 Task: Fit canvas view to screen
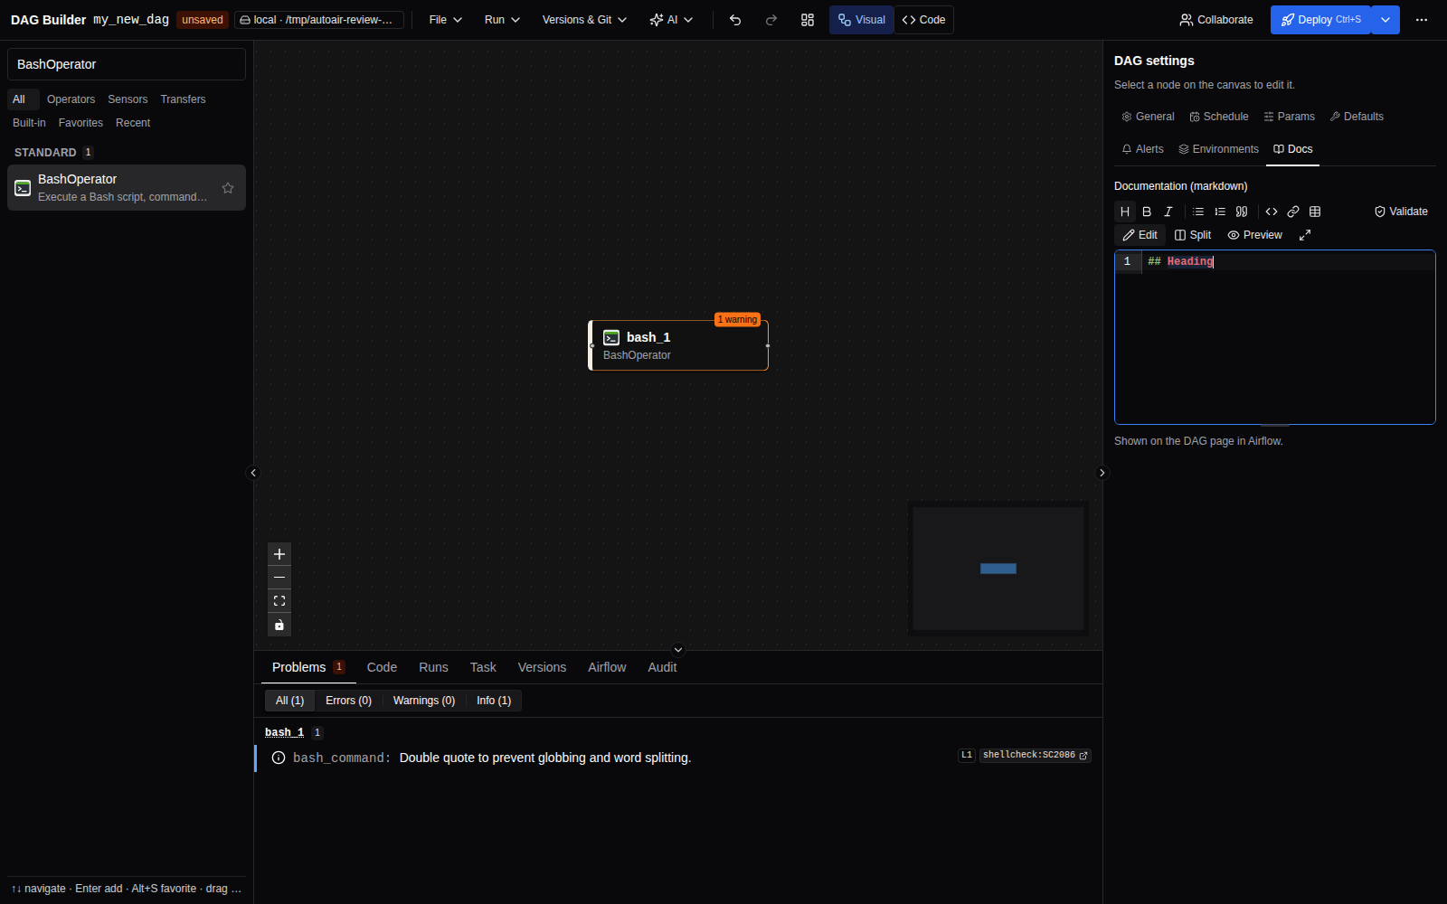(x=279, y=601)
